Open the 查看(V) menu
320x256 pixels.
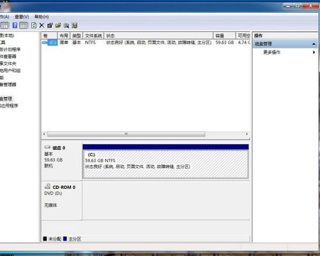[22, 17]
